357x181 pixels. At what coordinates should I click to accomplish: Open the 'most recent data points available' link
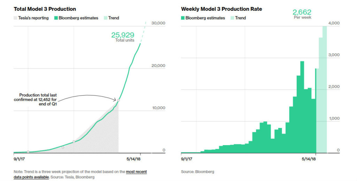pos(80,174)
